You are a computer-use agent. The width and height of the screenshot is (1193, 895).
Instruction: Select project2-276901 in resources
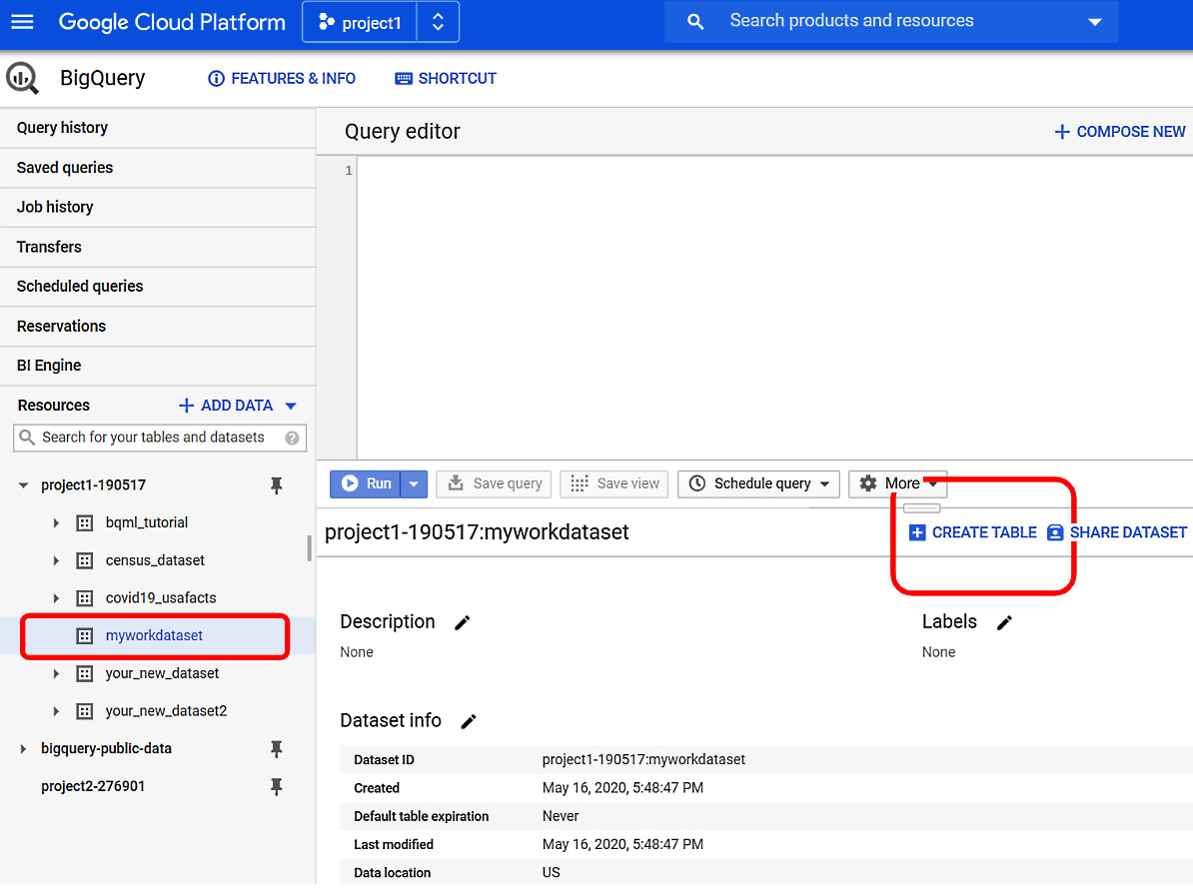pyautogui.click(x=93, y=786)
